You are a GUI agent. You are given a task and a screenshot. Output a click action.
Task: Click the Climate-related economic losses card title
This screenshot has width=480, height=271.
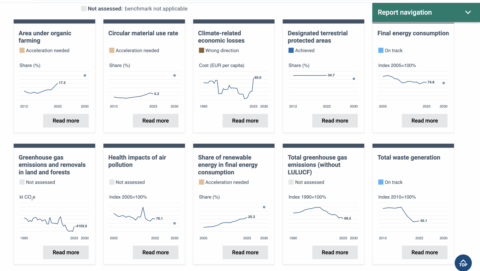[x=221, y=37]
